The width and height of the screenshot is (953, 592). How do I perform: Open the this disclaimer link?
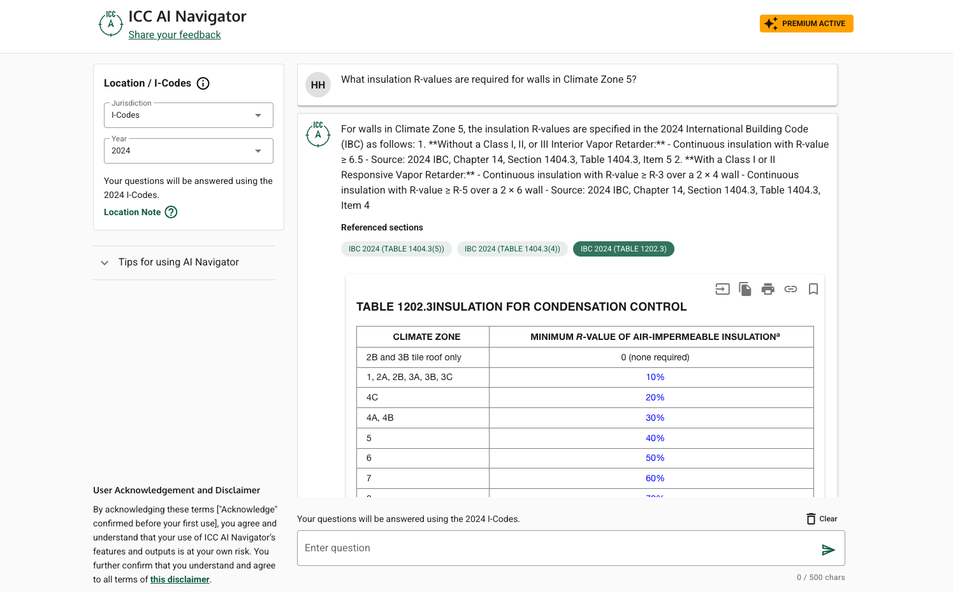(x=180, y=579)
